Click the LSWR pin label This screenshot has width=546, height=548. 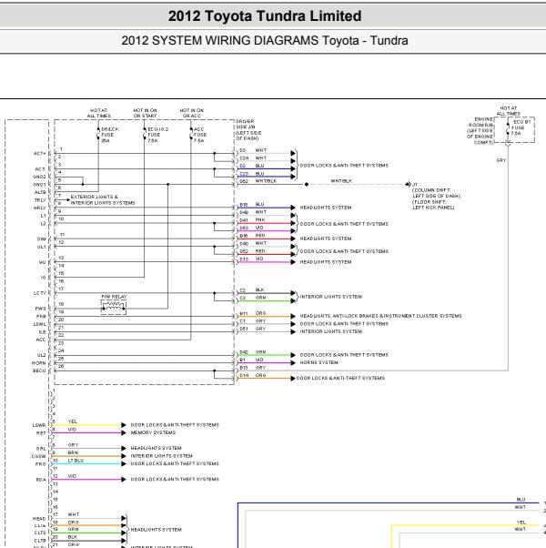[39, 425]
